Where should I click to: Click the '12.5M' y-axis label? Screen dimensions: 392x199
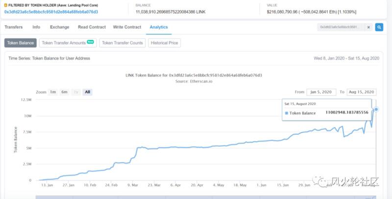coord(26,100)
